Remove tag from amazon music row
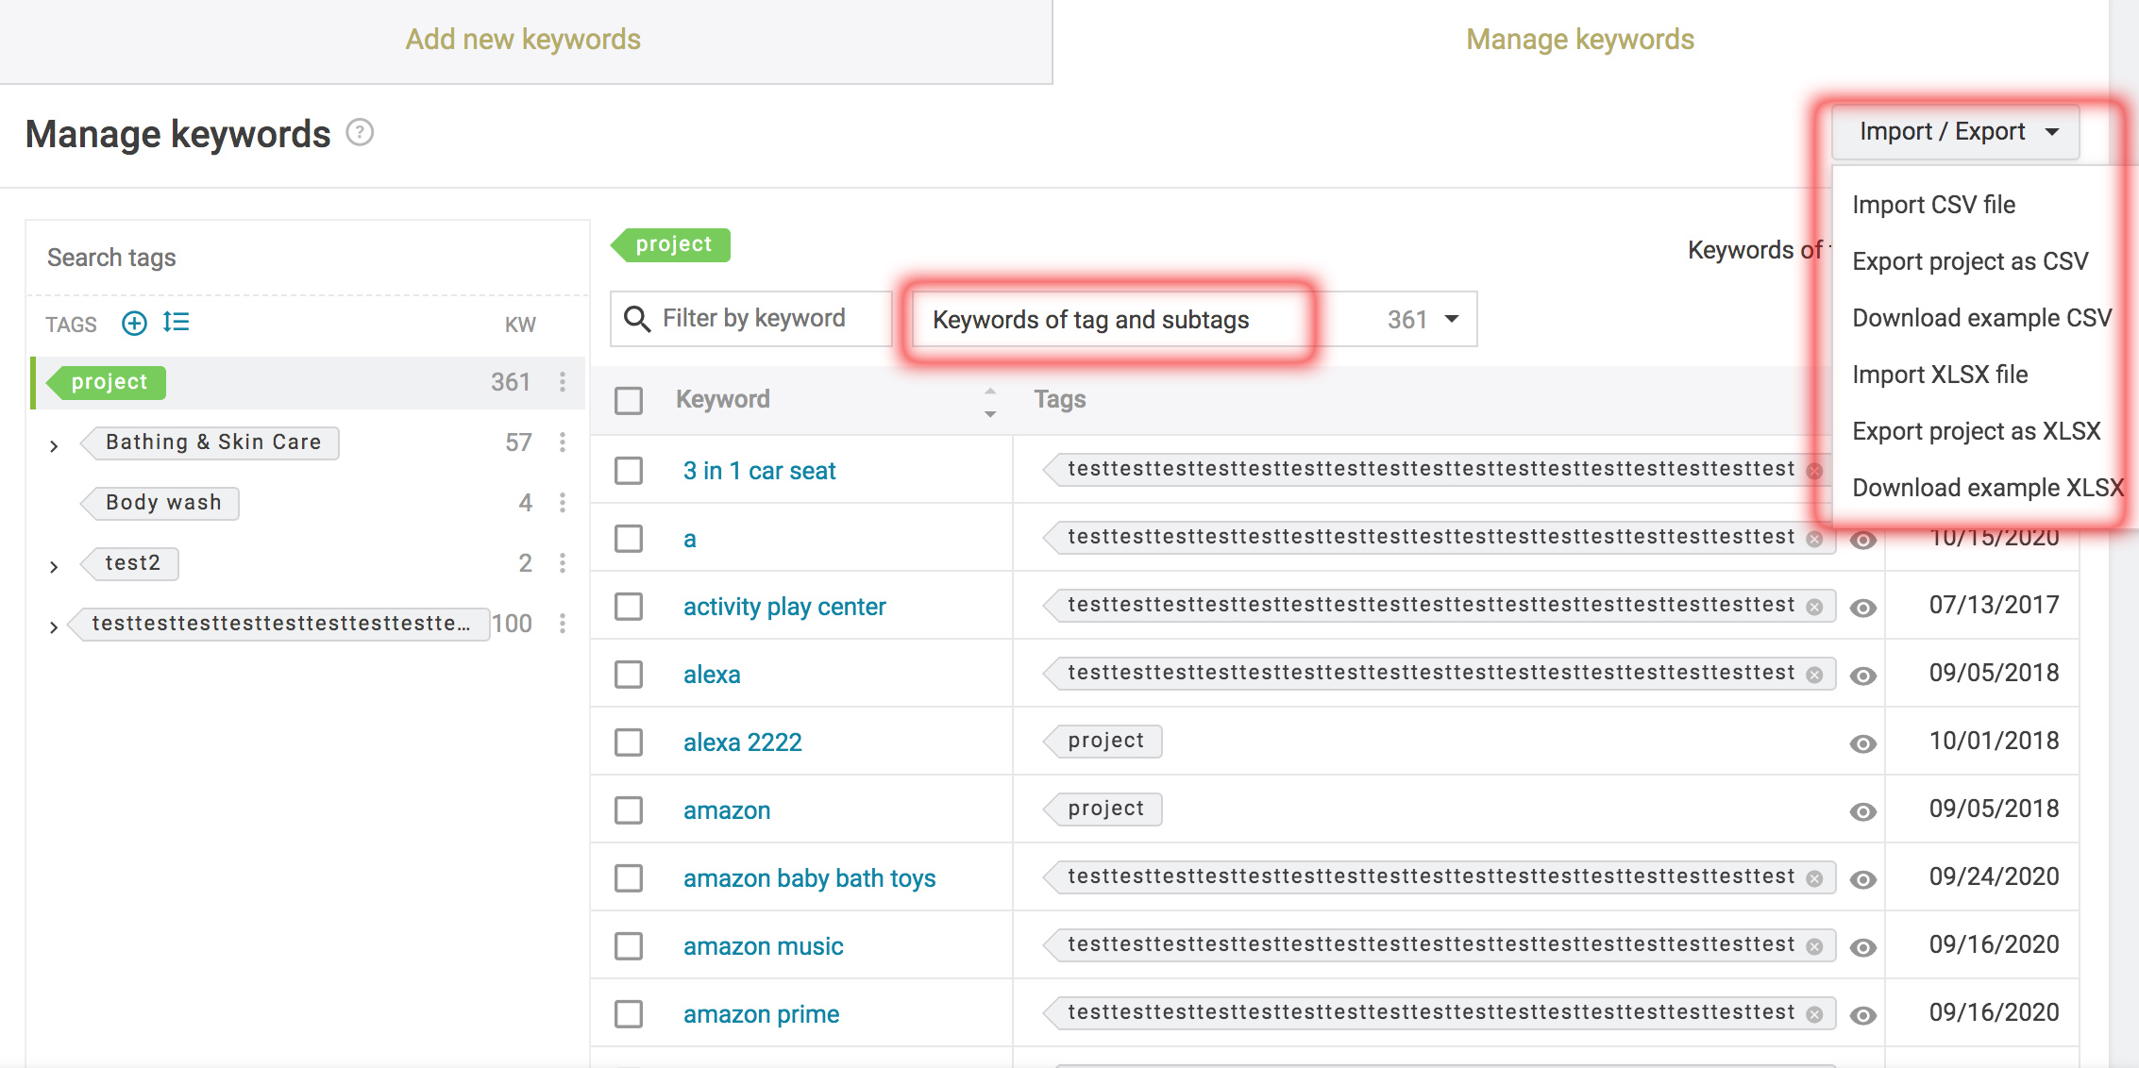The width and height of the screenshot is (2139, 1068). pos(1814,946)
